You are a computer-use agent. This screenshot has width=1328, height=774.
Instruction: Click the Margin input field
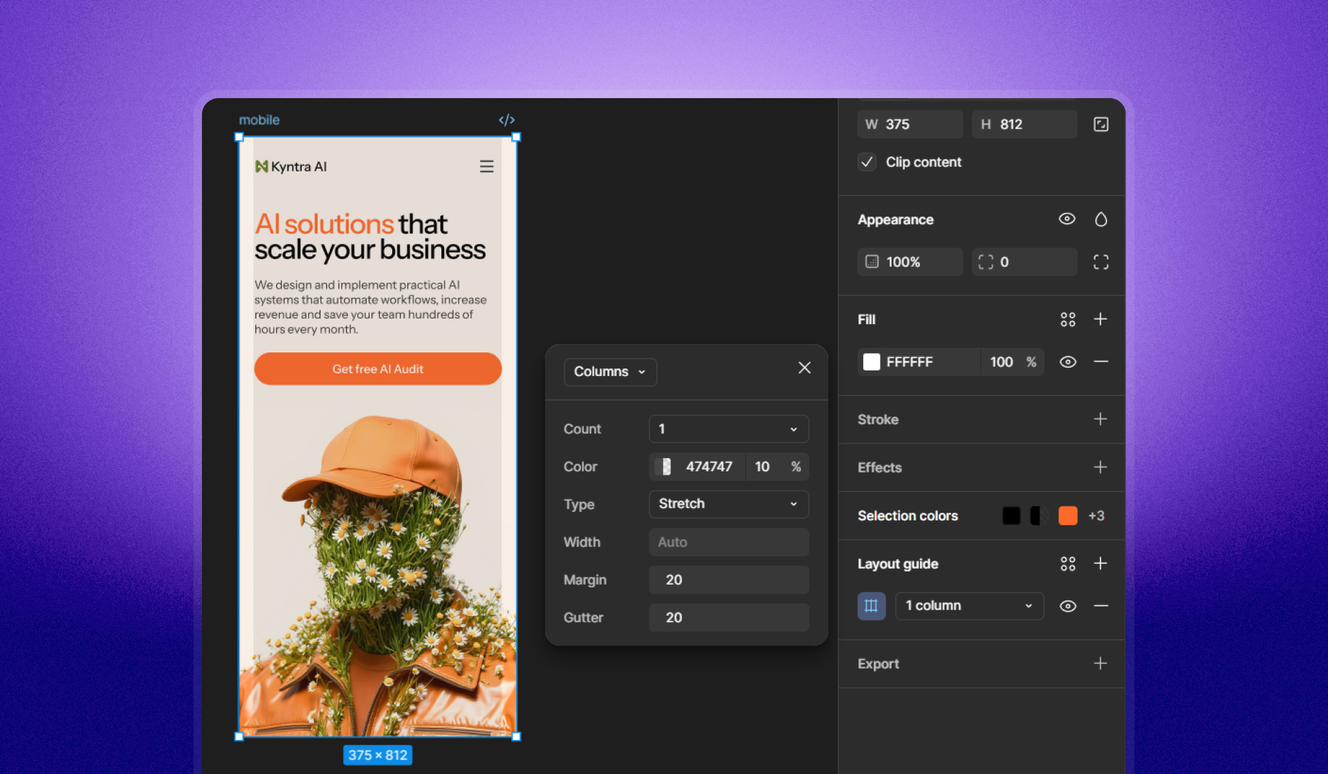coord(728,580)
